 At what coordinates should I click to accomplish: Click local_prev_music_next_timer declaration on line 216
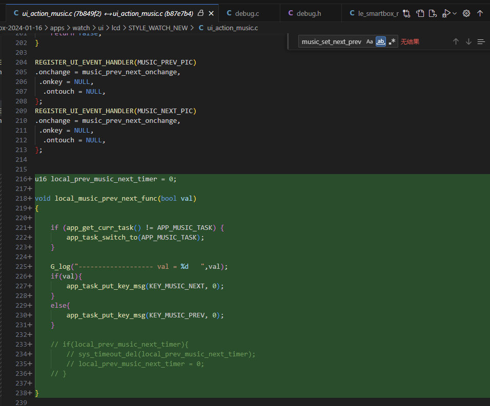(x=104, y=179)
